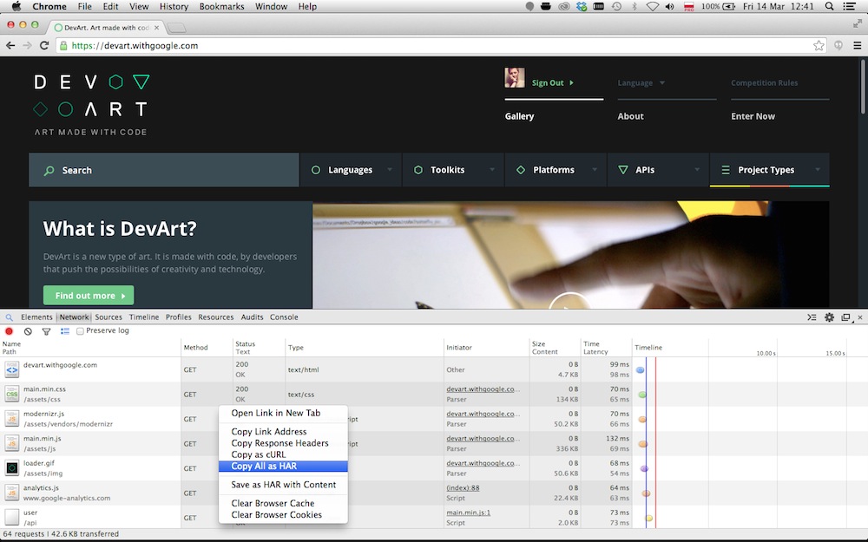Reload the page with the refresh icon
868x542 pixels.
(44, 45)
